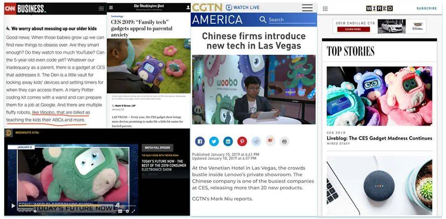
Task: Share the article on Pinterest
Action: click(x=242, y=141)
